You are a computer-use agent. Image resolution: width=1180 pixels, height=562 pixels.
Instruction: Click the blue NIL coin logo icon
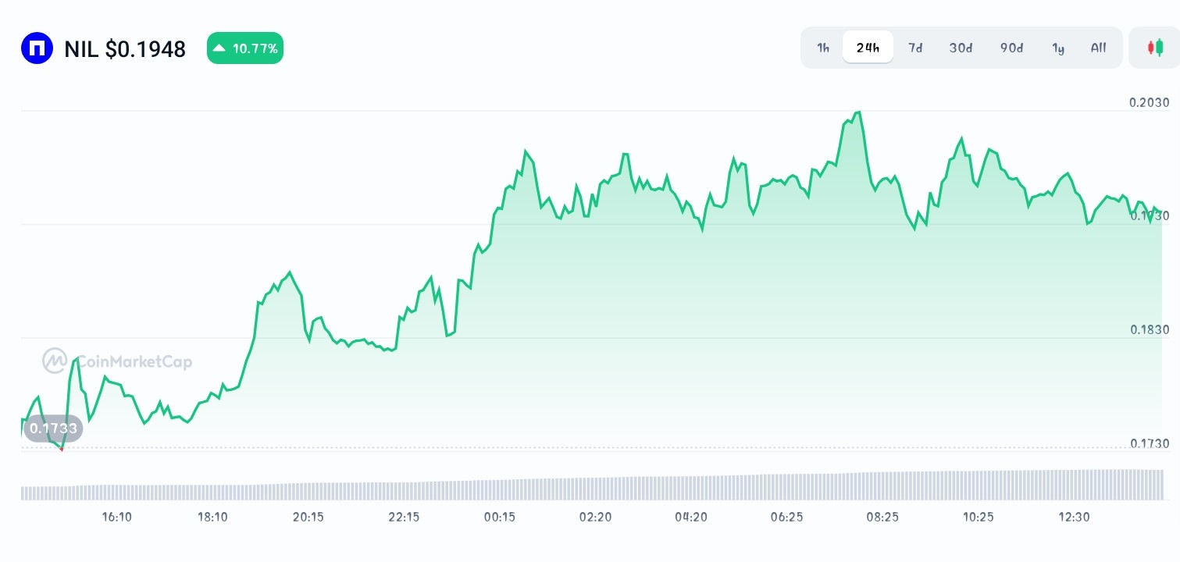point(37,48)
